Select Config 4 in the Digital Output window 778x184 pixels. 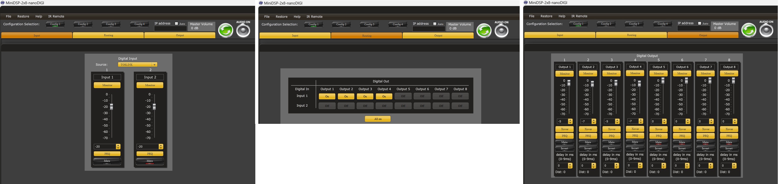(x=663, y=24)
